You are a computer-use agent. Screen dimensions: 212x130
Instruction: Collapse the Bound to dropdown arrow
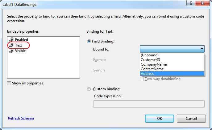coord(202,49)
